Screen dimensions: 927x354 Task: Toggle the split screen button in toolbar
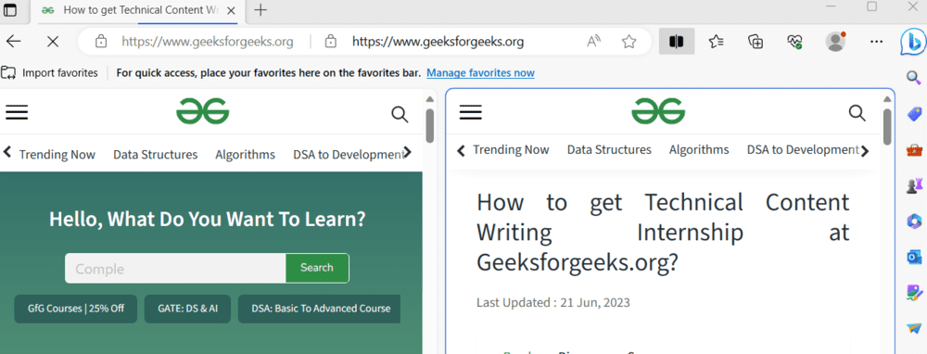[x=677, y=42]
